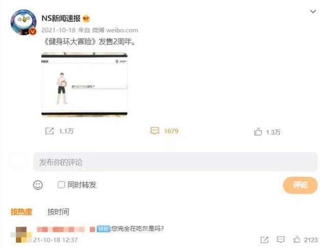Viewport: 328px width, 248px height.
Task: Open the weibo.com source link
Action: coord(122,30)
